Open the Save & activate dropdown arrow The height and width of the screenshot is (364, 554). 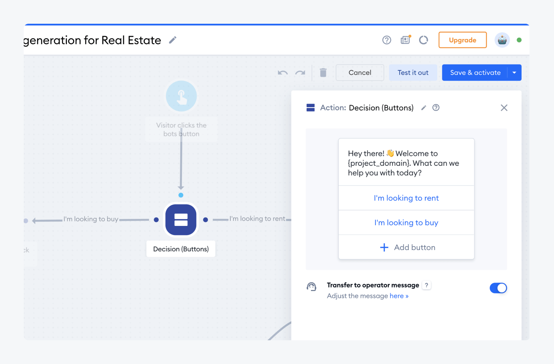click(x=514, y=72)
